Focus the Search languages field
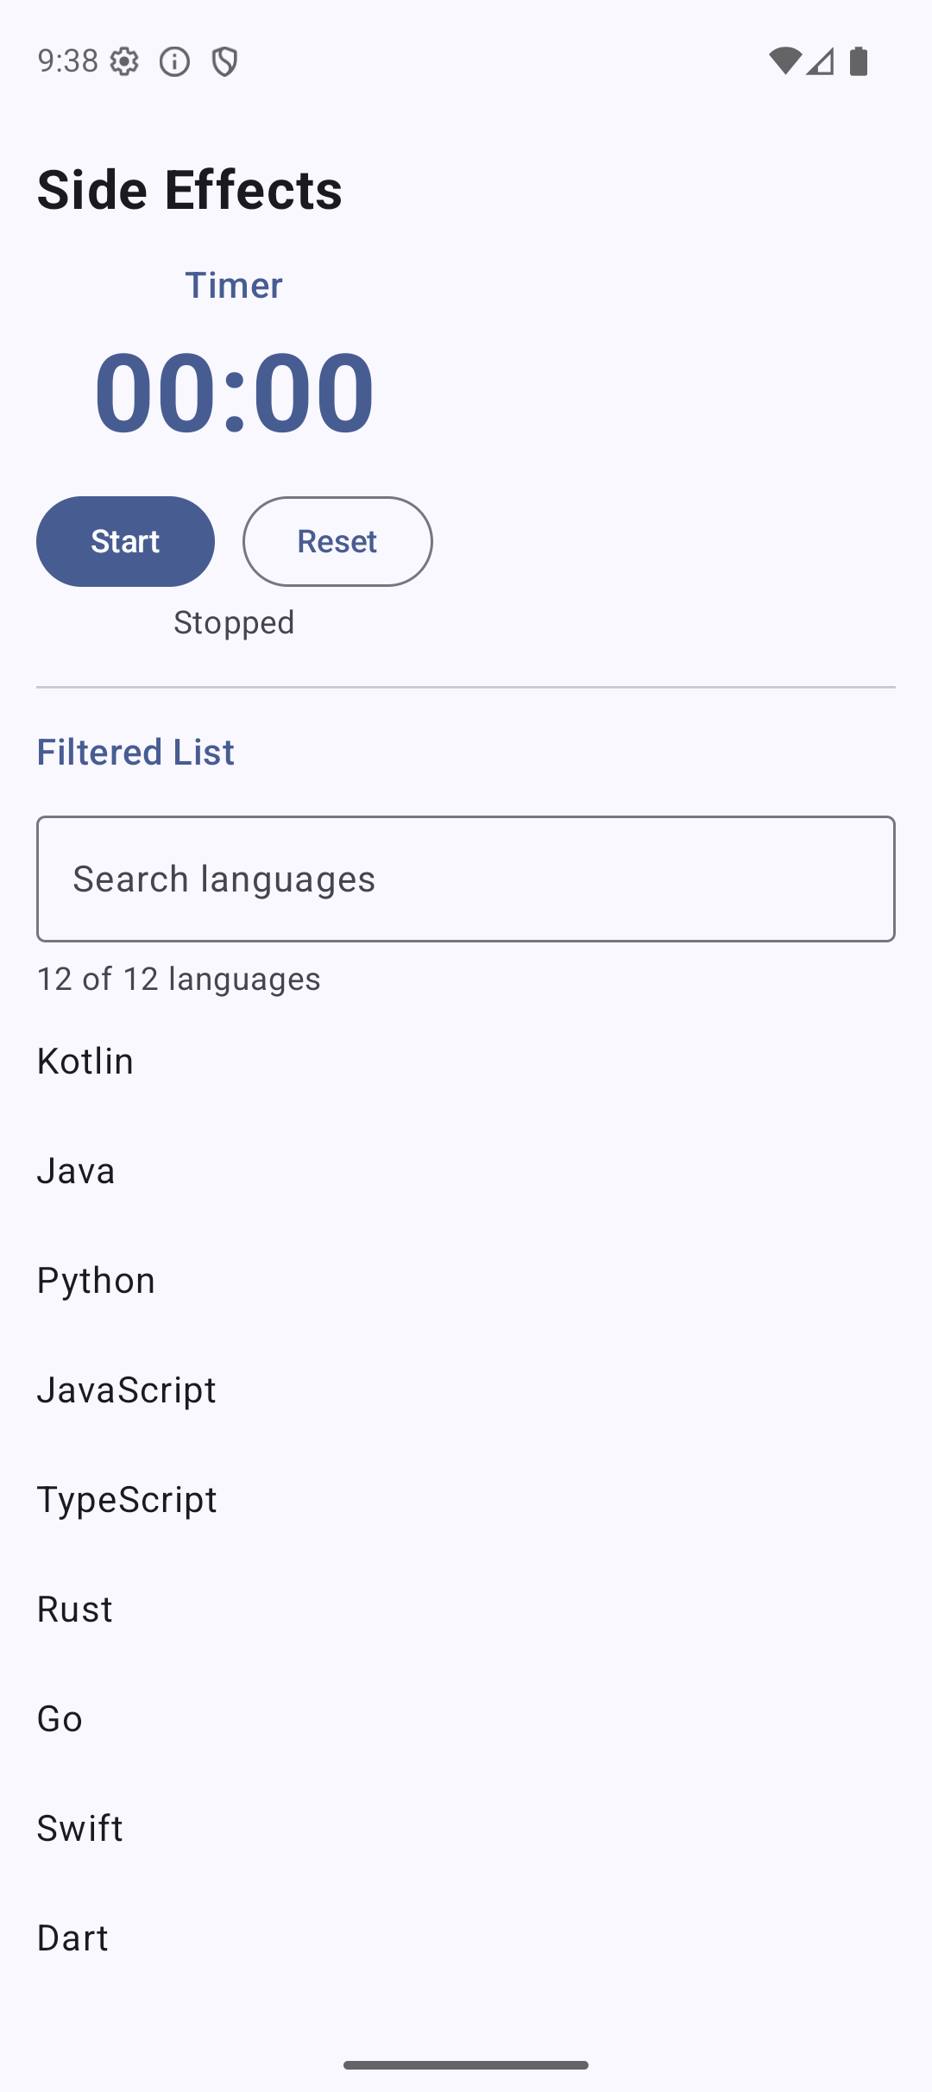932x2092 pixels. [466, 879]
